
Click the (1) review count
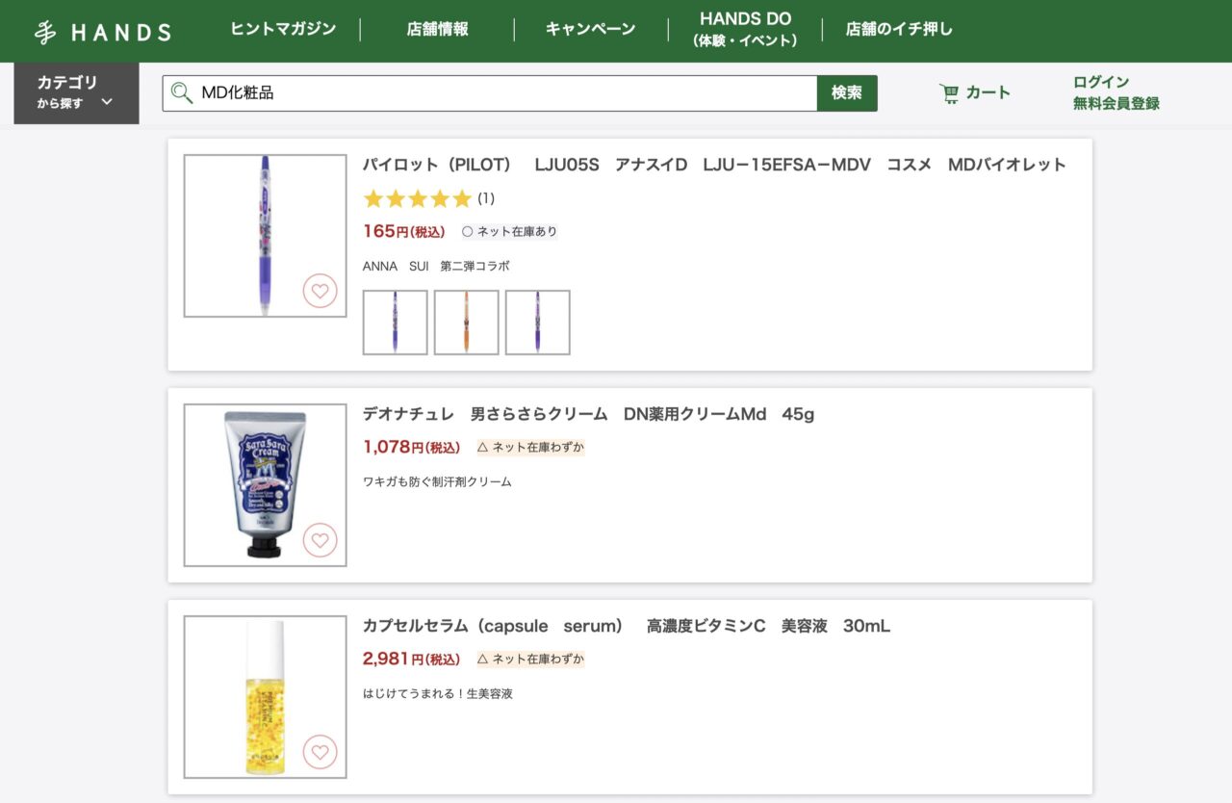click(x=486, y=198)
